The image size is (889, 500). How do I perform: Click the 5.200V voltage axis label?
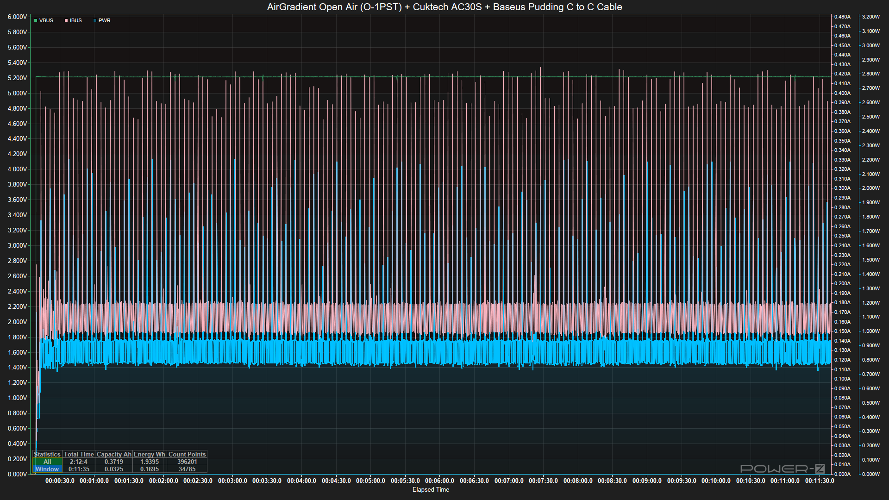(17, 78)
